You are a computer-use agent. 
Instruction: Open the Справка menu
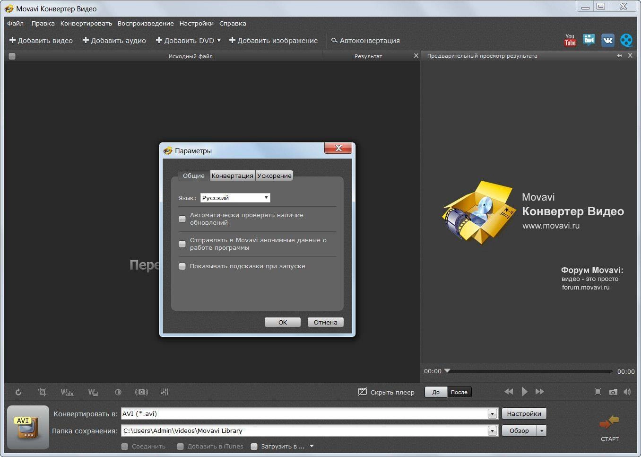tap(233, 23)
